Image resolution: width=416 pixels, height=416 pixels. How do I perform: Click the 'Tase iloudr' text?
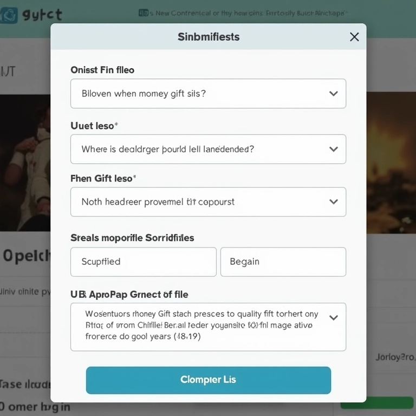click(25, 384)
